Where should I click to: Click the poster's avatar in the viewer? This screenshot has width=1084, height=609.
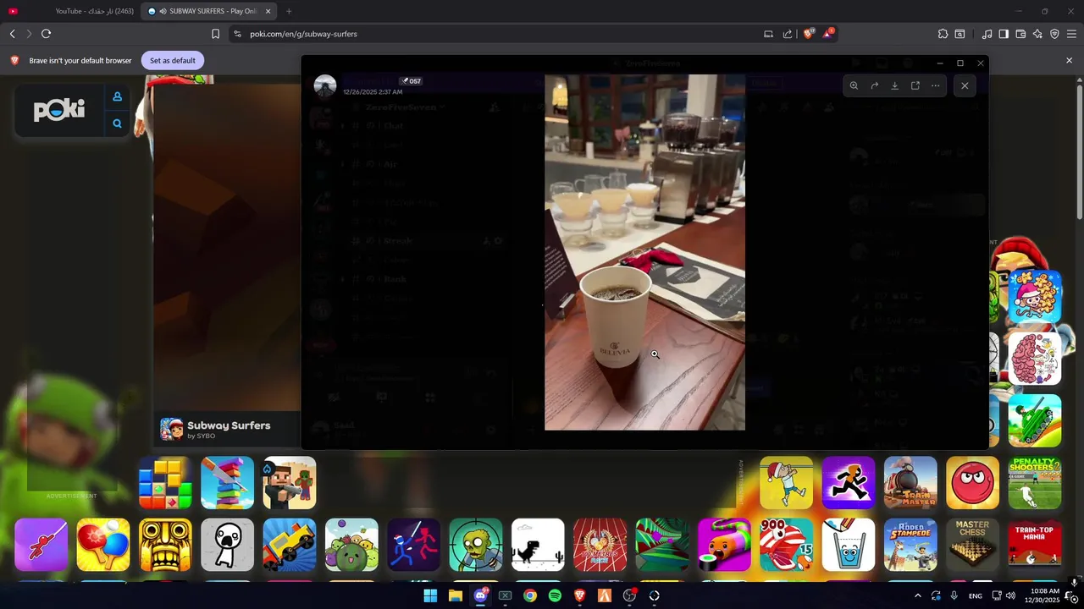tap(325, 86)
